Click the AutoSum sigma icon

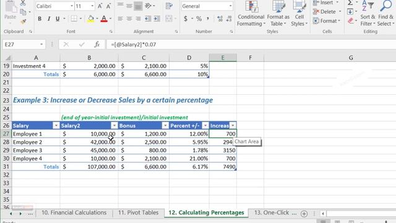click(x=350, y=2)
